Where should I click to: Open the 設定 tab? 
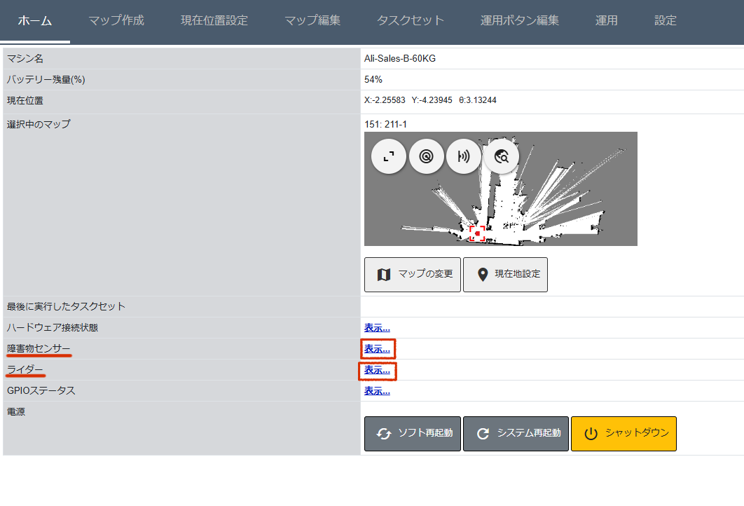666,20
